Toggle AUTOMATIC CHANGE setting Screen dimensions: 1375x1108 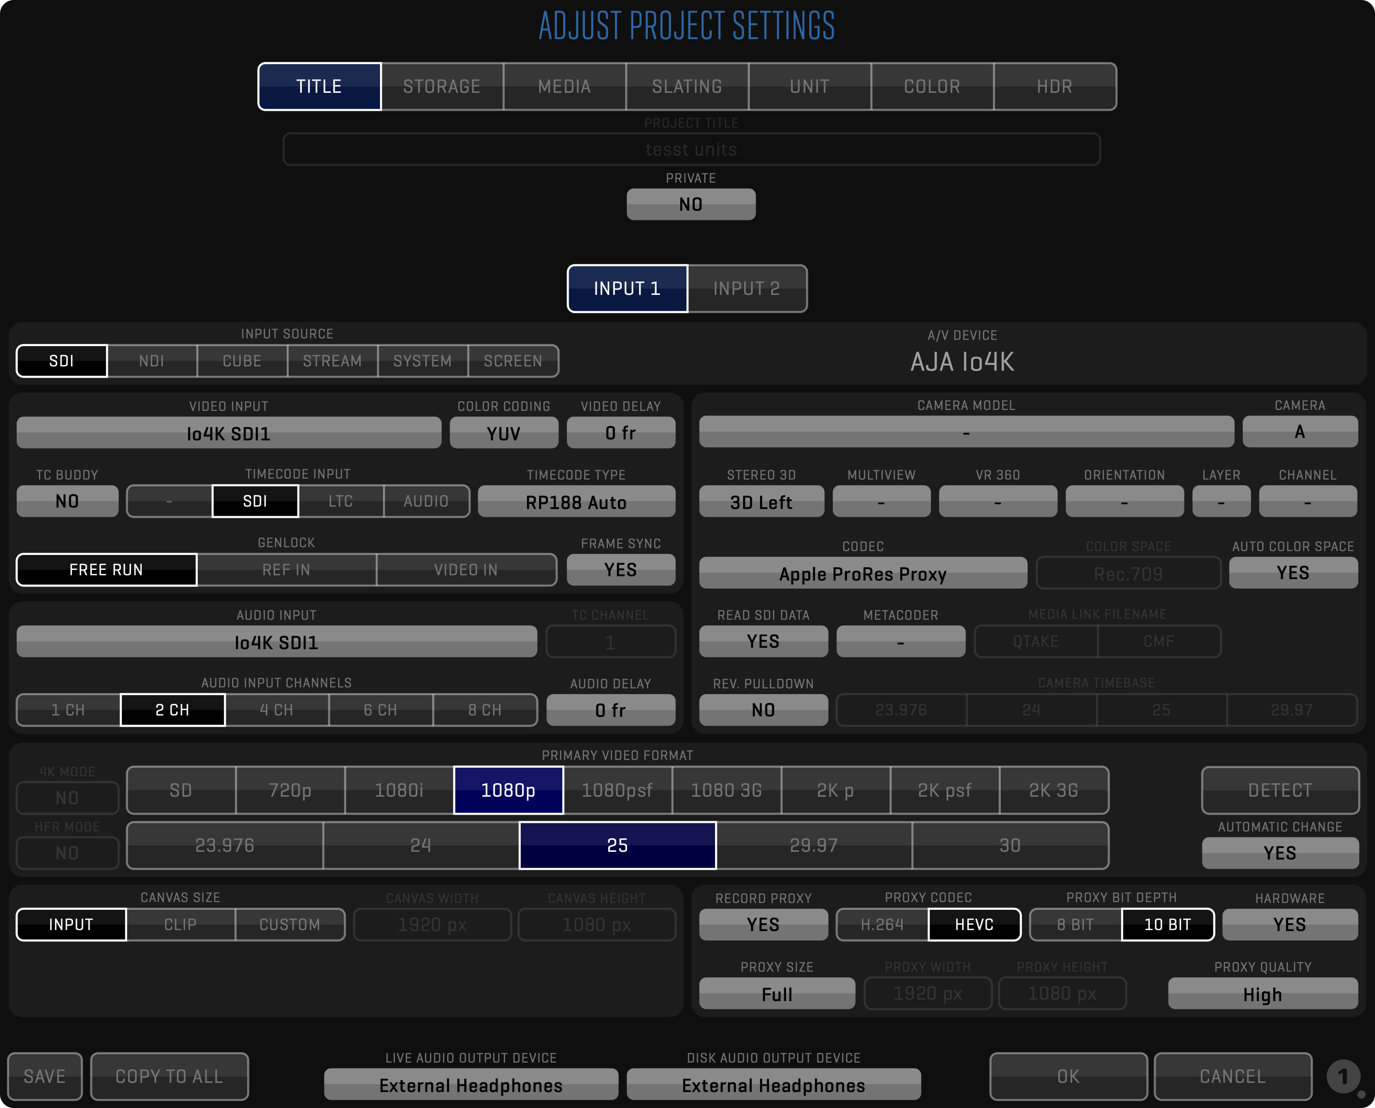(x=1279, y=853)
